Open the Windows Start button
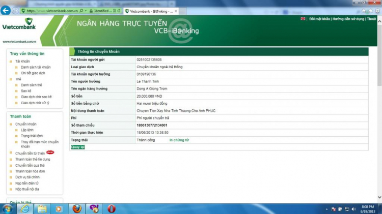This screenshot has height=214, width=382. point(7,209)
